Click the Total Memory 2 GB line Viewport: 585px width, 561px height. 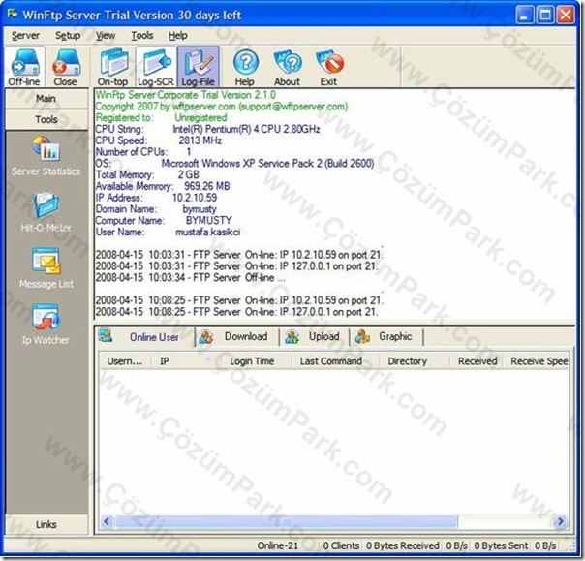point(147,174)
